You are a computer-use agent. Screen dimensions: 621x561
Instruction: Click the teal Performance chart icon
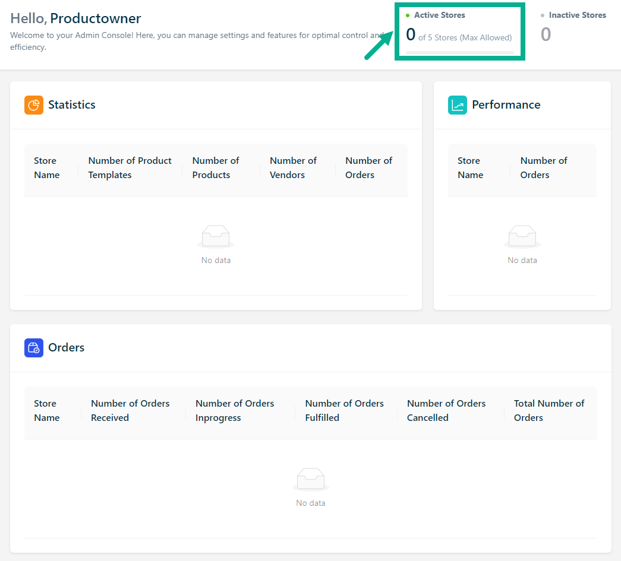(458, 105)
